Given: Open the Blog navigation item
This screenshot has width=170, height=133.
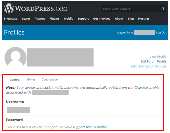Looking at the screenshot, I should tap(131, 19).
